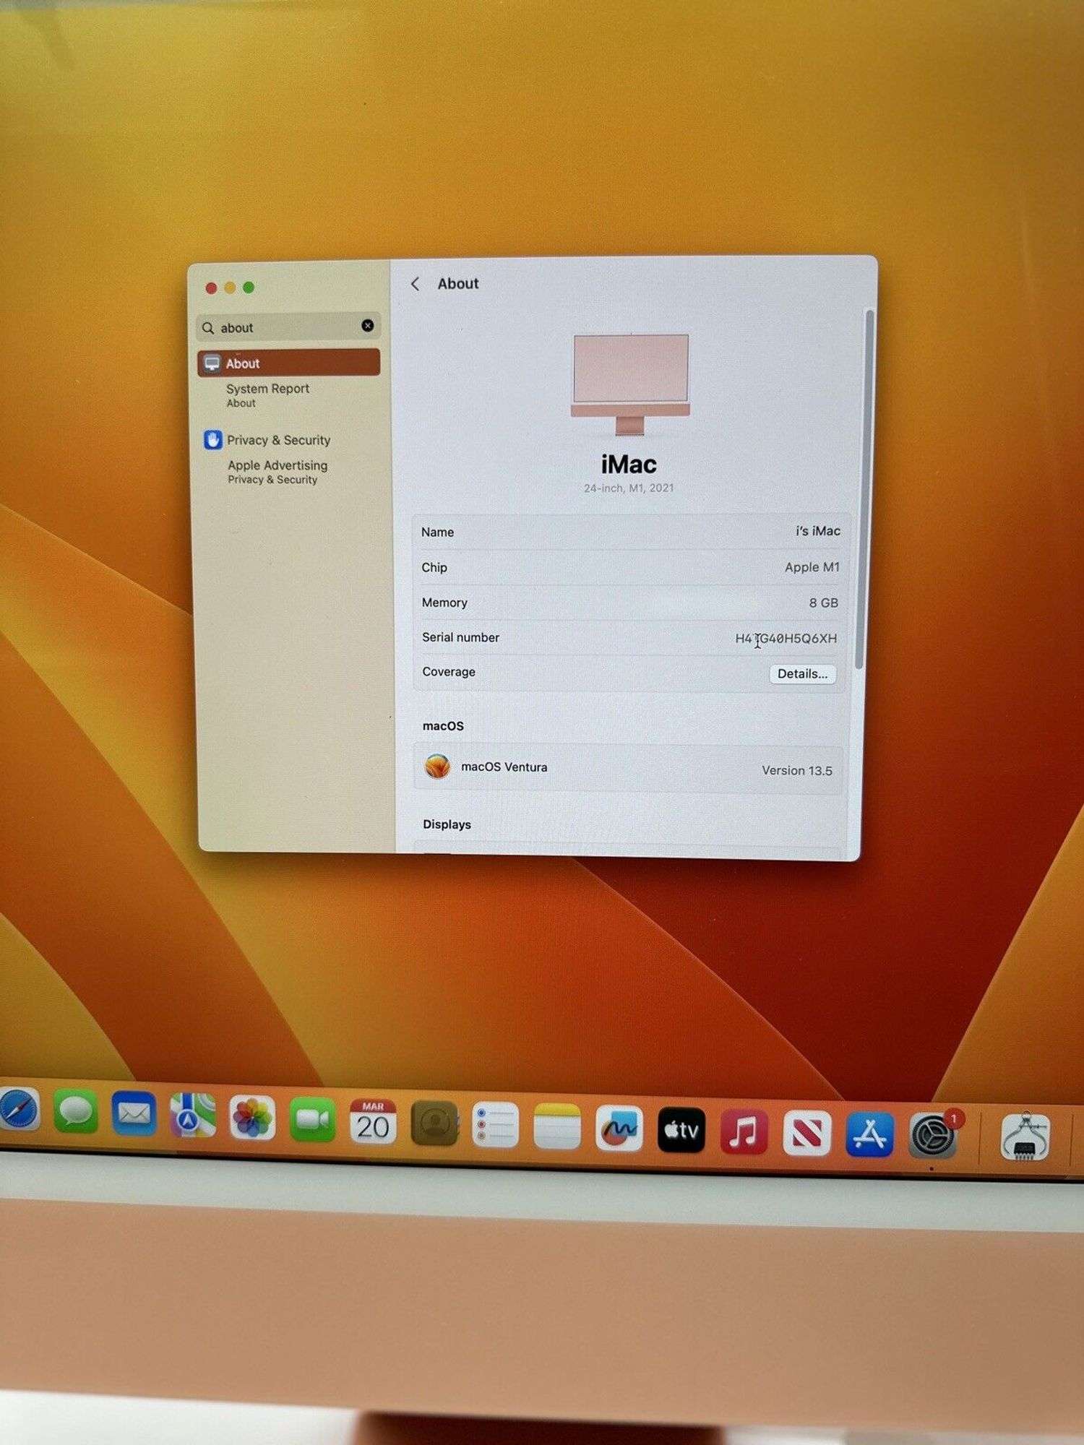
Task: Click the computer name i's iMac
Action: (817, 531)
